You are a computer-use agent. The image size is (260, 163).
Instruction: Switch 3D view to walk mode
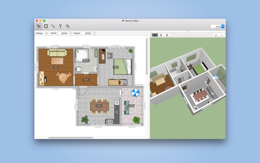tap(167, 35)
